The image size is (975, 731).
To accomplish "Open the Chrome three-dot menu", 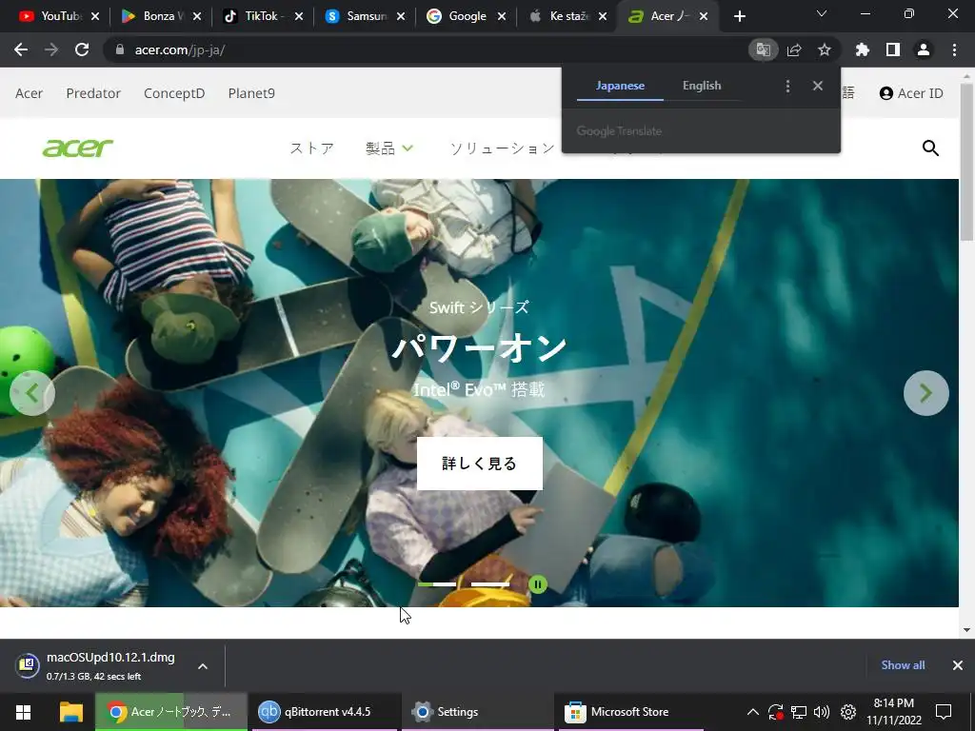I will (954, 49).
